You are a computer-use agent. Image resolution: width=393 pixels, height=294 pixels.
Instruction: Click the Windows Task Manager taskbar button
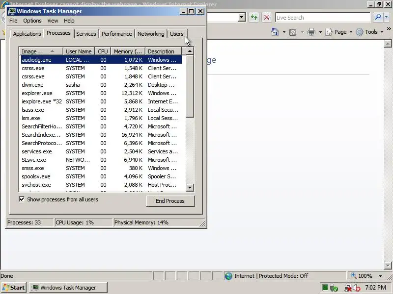pos(68,288)
